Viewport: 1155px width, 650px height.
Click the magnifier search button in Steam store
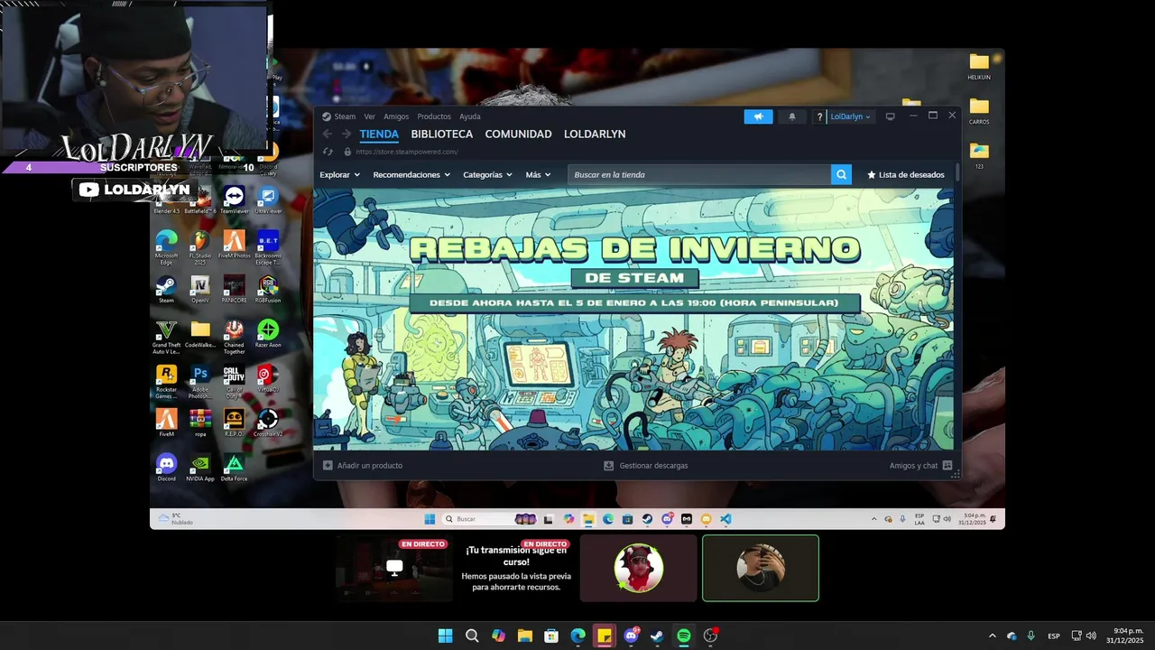pyautogui.click(x=841, y=174)
